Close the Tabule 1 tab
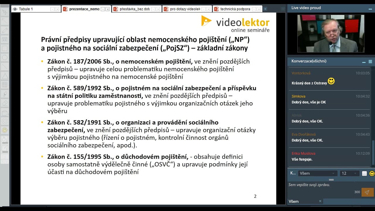 point(57,9)
